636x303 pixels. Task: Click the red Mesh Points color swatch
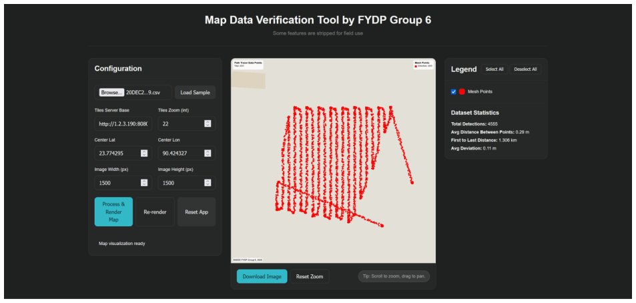coord(462,91)
